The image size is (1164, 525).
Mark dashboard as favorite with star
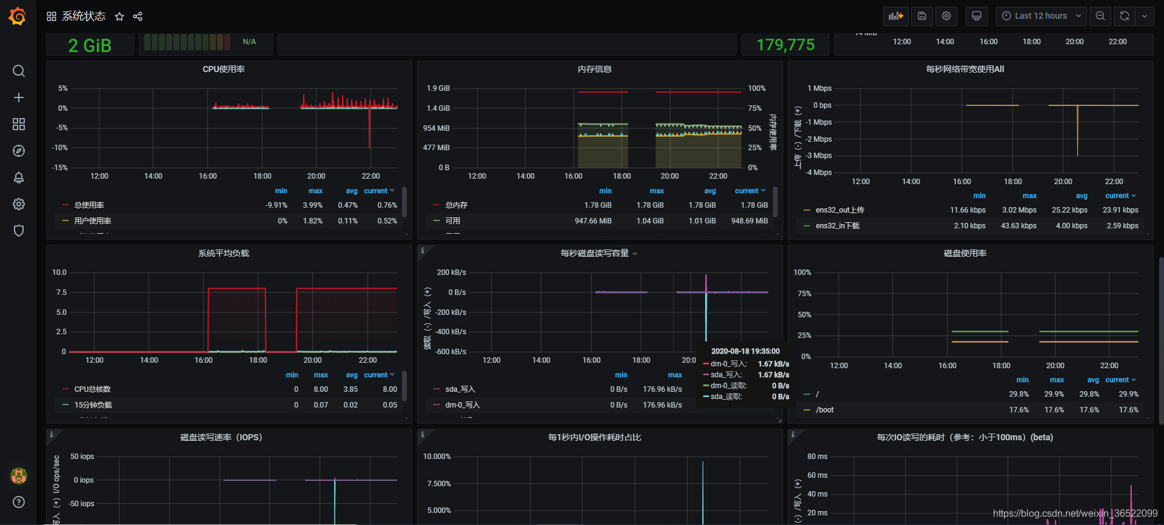click(x=119, y=16)
